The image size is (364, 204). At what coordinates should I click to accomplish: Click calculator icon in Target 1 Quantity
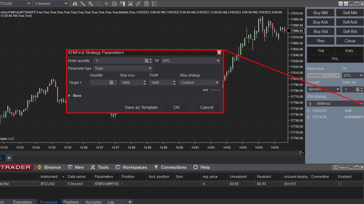point(111,82)
